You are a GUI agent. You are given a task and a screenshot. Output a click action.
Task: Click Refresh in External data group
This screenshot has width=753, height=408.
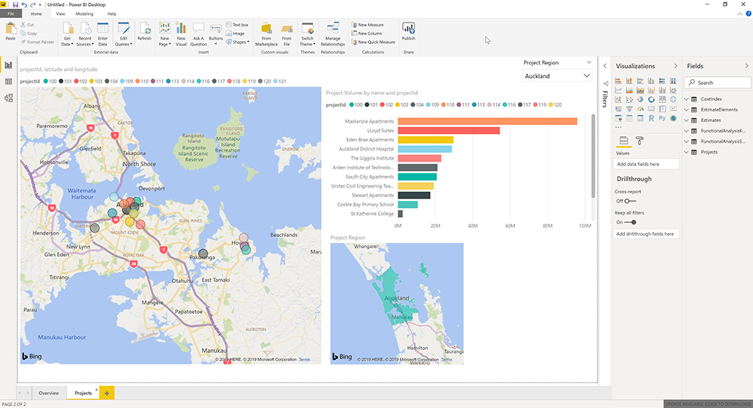click(144, 32)
